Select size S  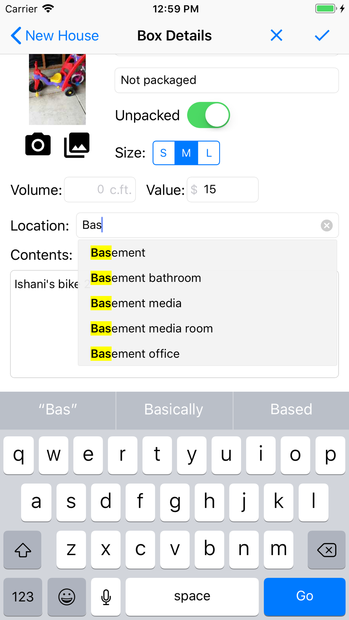pyautogui.click(x=164, y=153)
